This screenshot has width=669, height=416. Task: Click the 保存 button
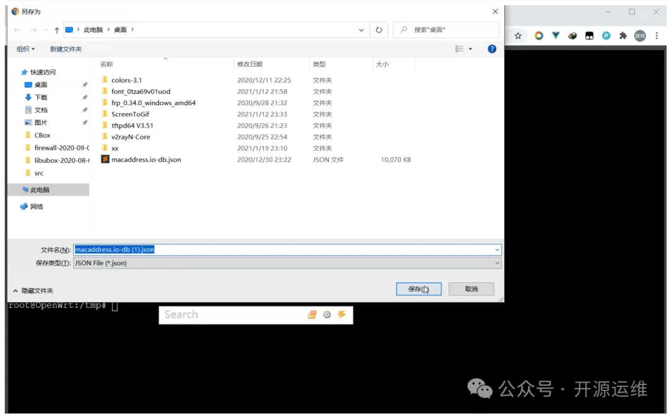point(418,289)
